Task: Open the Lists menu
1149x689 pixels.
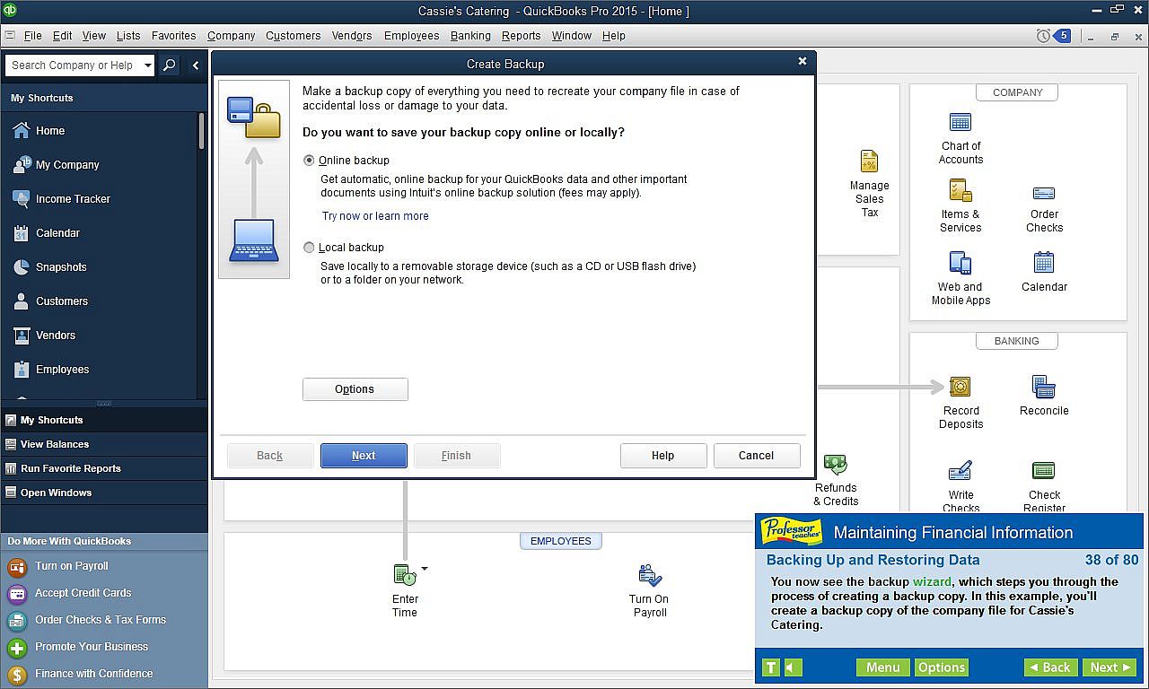Action: coord(128,36)
